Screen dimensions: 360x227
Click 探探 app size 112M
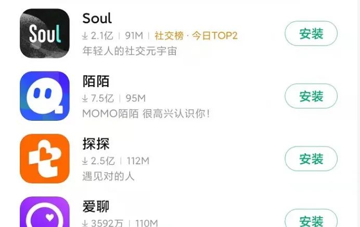[x=138, y=161]
